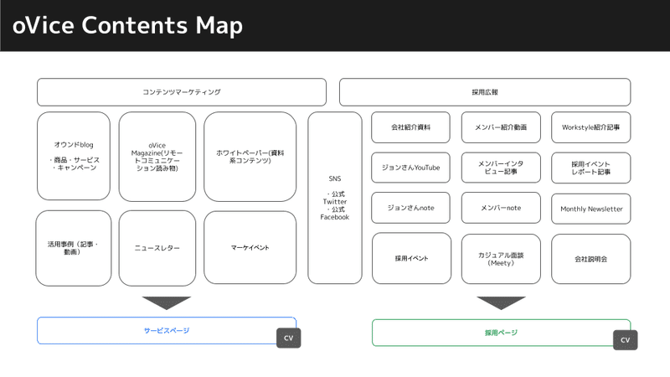Select the 採用イベントレポート記事 box
Image resolution: width=670 pixels, height=377 pixels.
coord(591,168)
